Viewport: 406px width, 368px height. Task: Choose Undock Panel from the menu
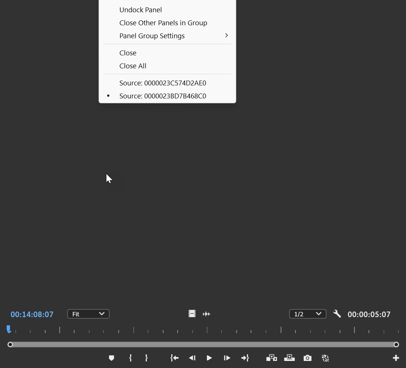[141, 10]
